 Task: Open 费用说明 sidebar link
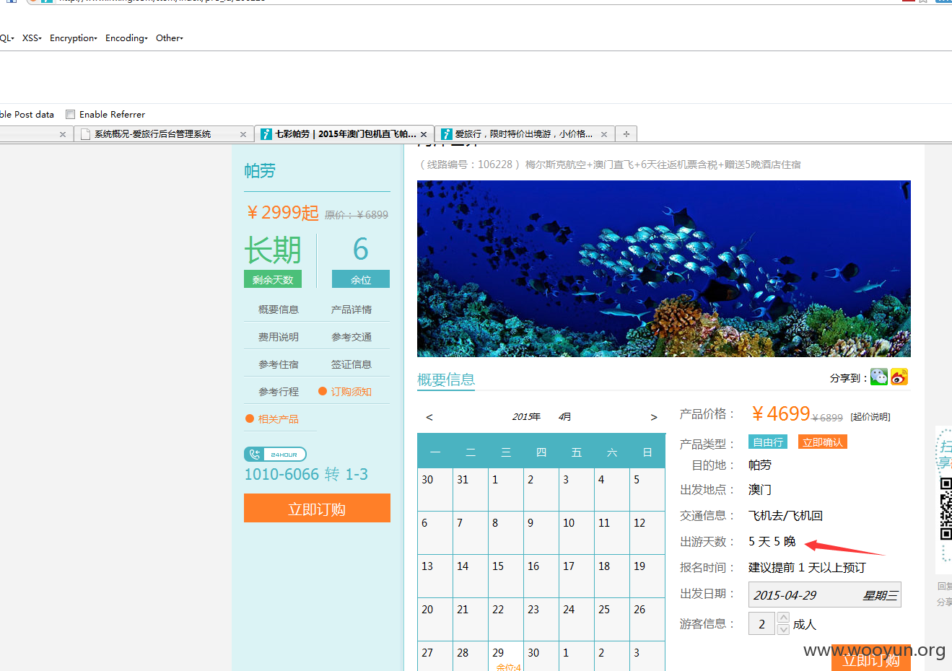279,337
